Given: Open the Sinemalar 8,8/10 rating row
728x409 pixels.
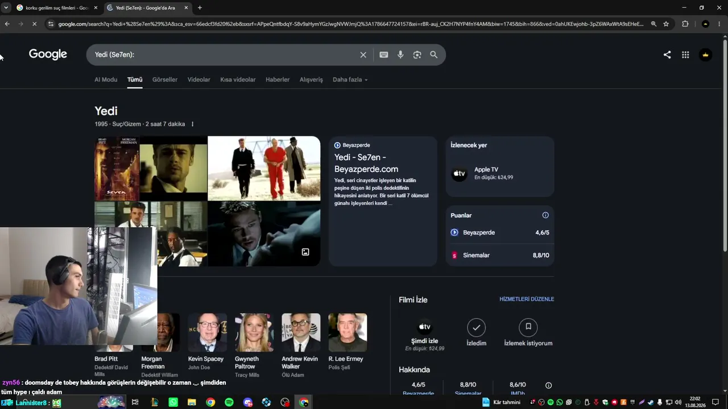Looking at the screenshot, I should point(500,255).
